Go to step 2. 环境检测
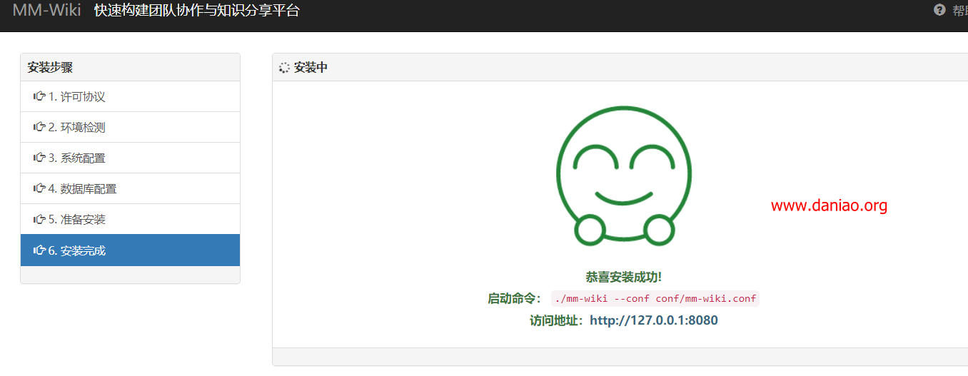 [x=130, y=127]
